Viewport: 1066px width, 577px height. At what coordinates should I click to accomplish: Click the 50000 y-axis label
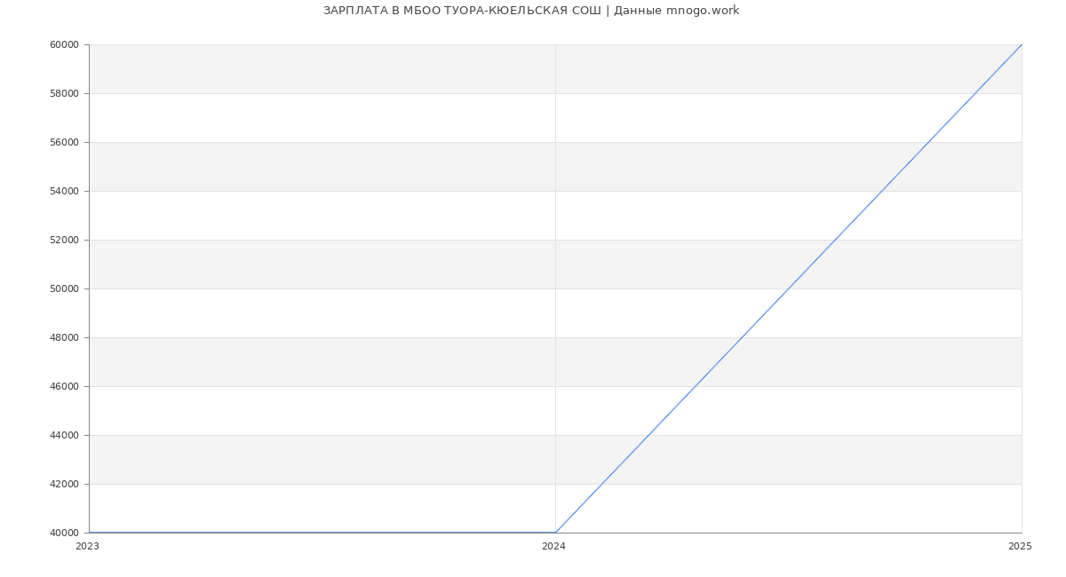[65, 288]
